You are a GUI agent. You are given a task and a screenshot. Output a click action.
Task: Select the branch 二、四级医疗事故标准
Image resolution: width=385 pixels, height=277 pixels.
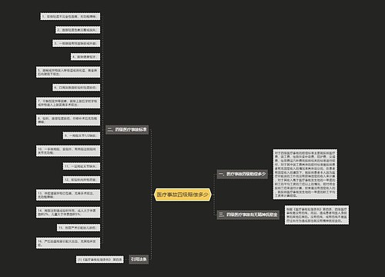127,129
